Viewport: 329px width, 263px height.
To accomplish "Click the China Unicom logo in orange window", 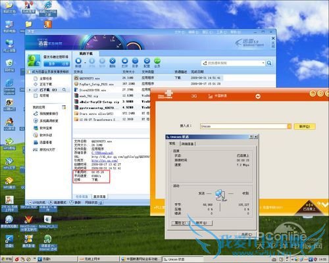I will click(165, 95).
